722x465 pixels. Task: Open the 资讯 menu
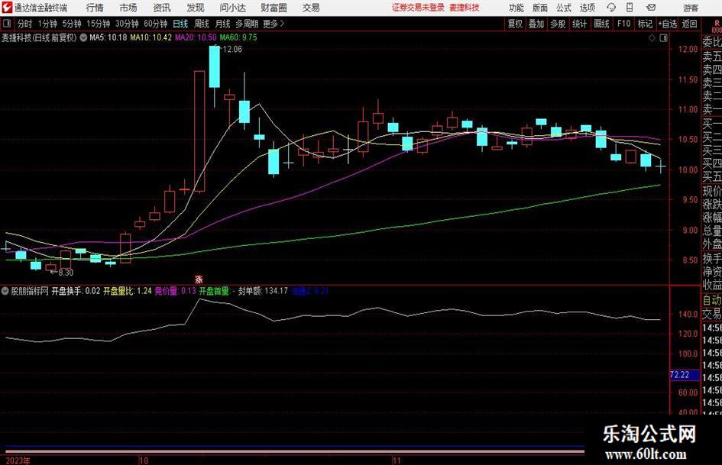click(162, 8)
